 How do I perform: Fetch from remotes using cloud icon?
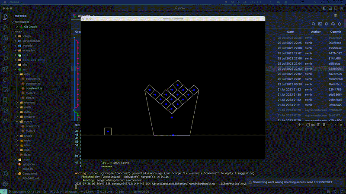pyautogui.click(x=333, y=24)
